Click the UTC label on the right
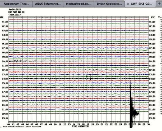Screen dimensions: 162x131 pos(153,17)
